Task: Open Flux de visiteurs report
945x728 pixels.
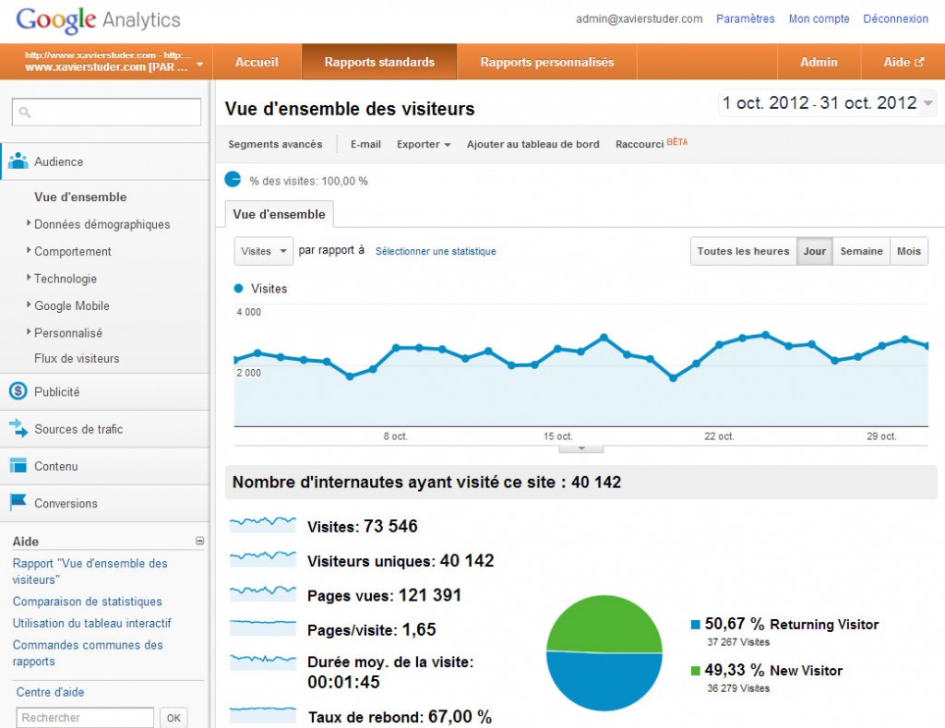Action: point(77,358)
